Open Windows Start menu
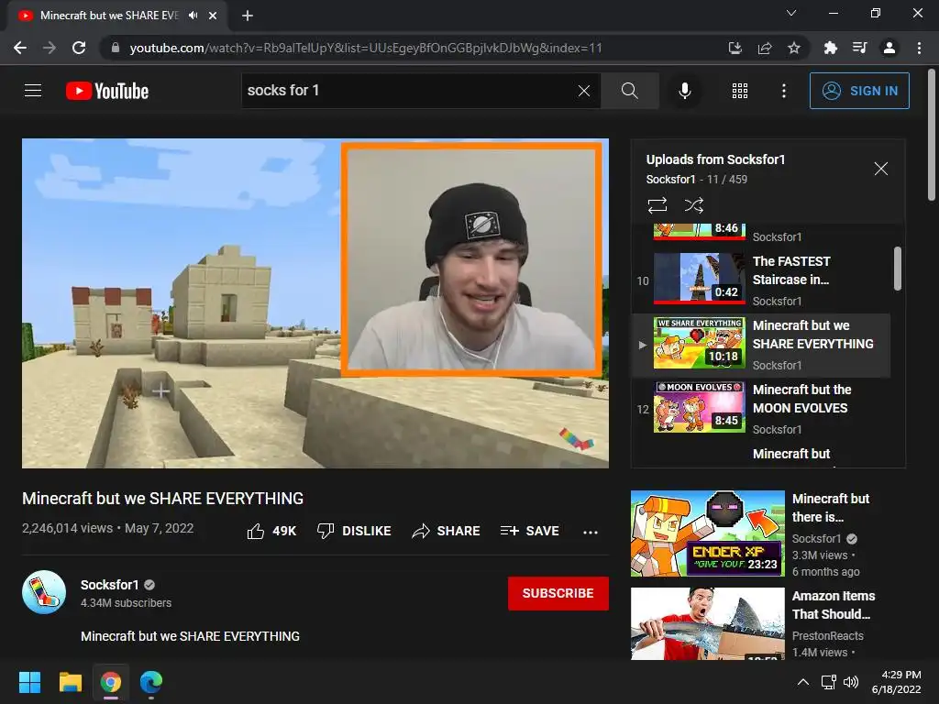The width and height of the screenshot is (939, 704). [29, 682]
